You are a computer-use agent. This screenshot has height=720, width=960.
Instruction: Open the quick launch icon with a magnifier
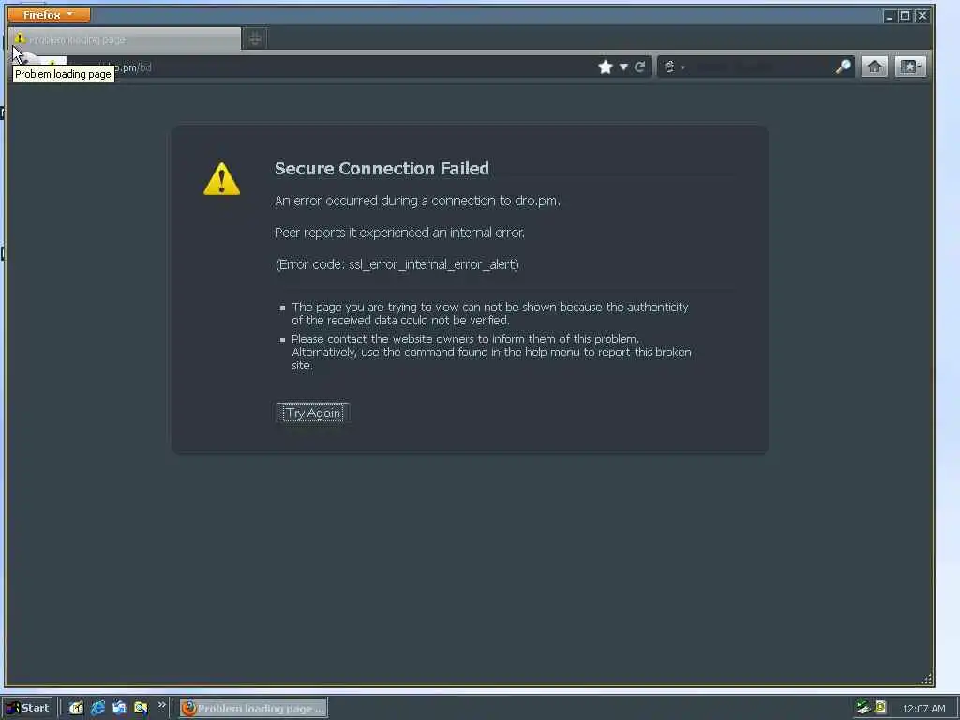tap(141, 708)
